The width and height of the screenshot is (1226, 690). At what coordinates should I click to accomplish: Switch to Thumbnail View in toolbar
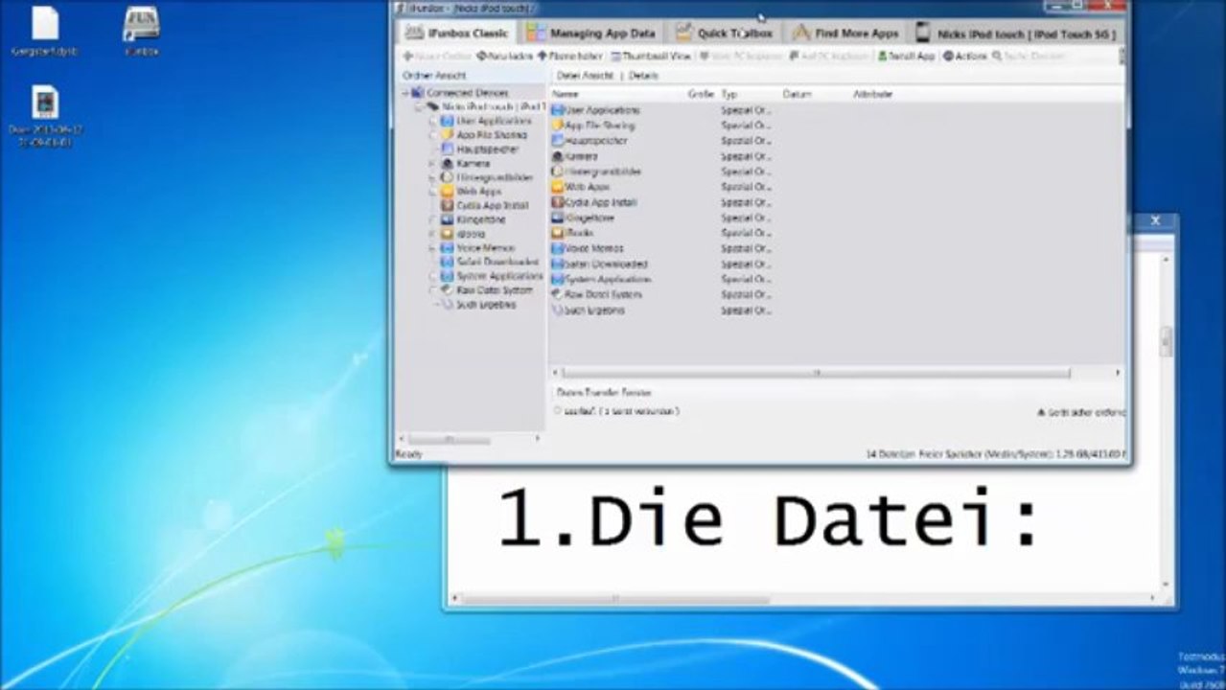point(651,57)
